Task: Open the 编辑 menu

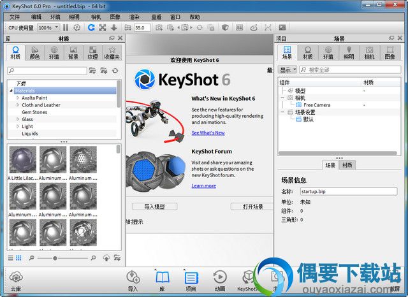Action: tap(36, 17)
